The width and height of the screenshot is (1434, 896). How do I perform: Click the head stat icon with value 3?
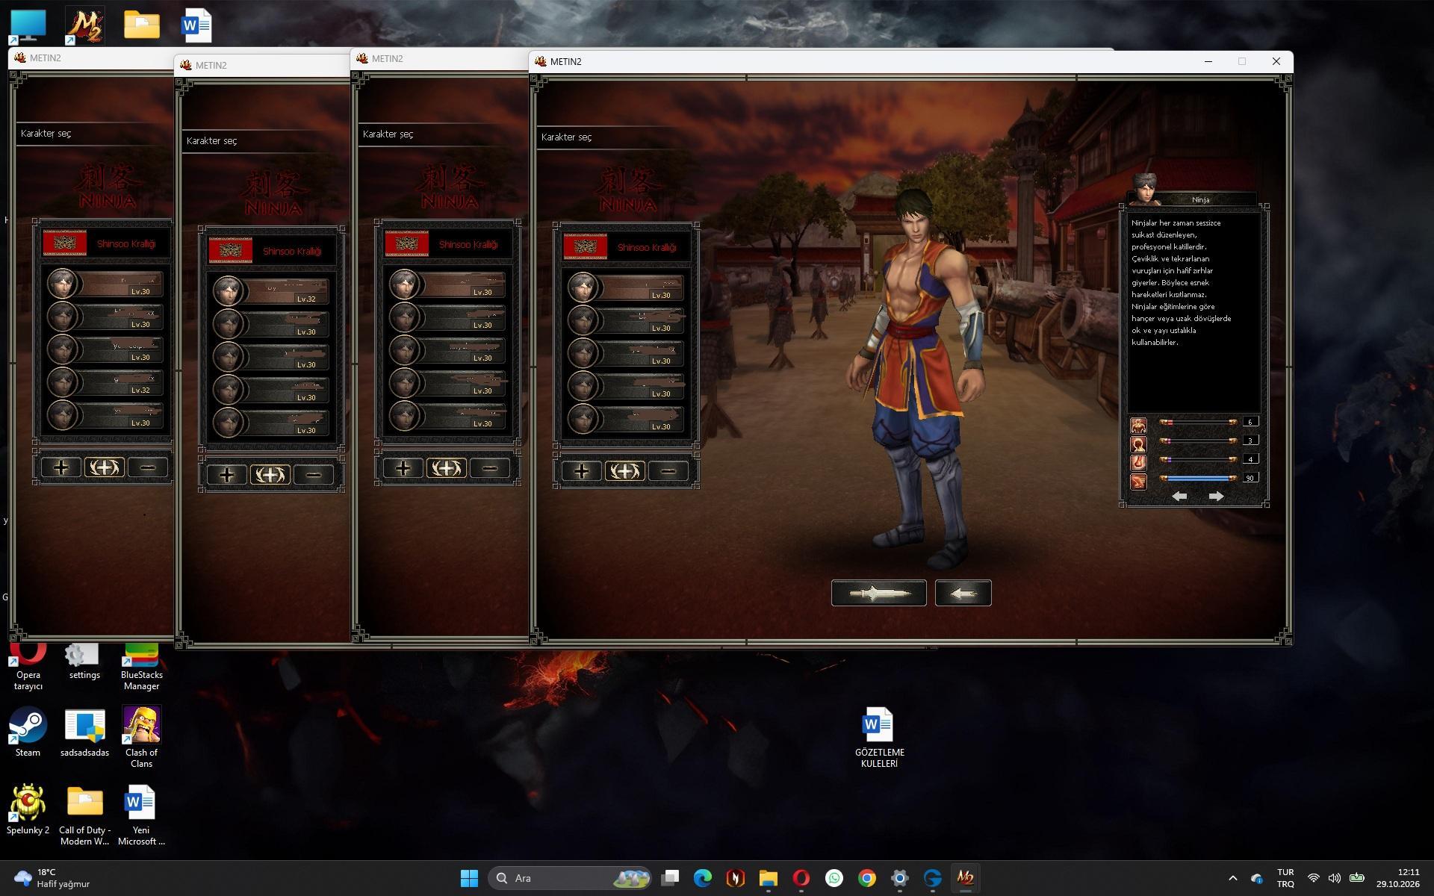pos(1138,444)
